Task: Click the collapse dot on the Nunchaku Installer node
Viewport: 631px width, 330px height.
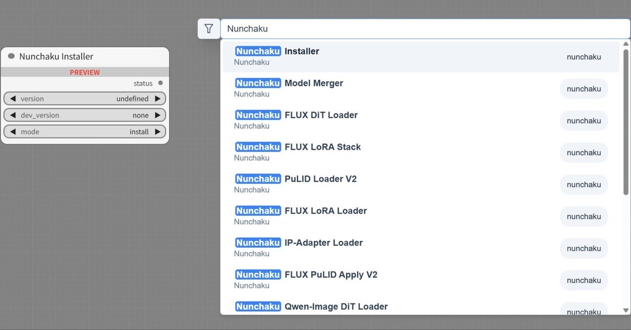Action: tap(10, 56)
